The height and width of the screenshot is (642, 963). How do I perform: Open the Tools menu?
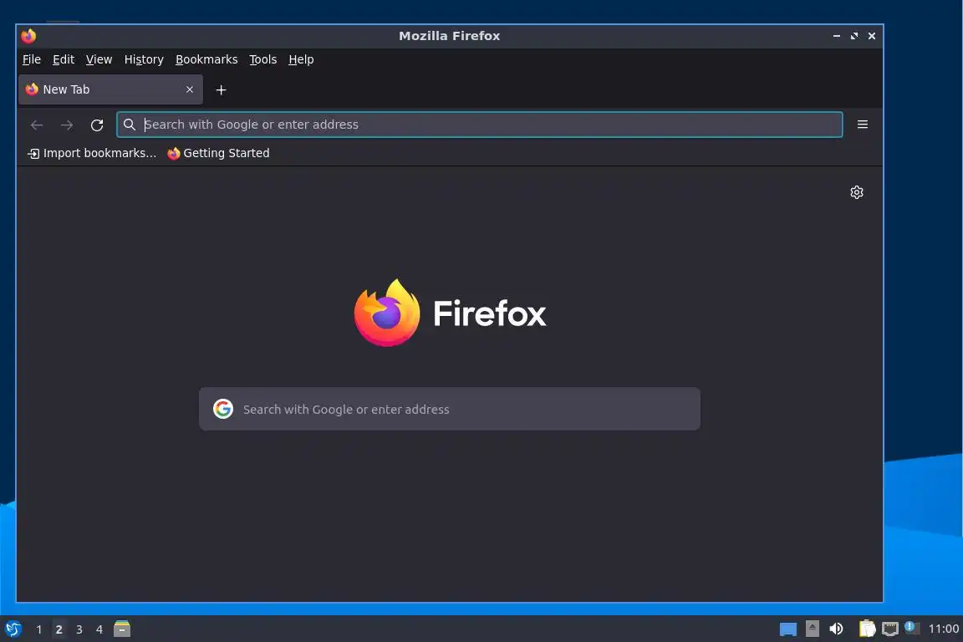[x=262, y=59]
